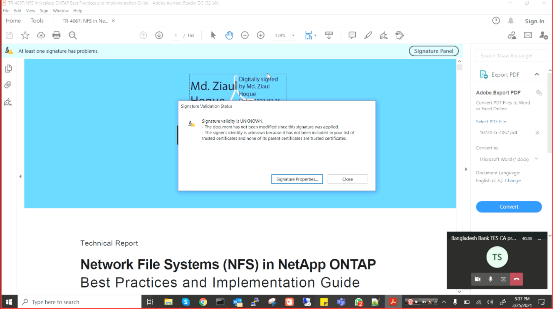Image resolution: width=553 pixels, height=309 pixels.
Task: Open the find text magnifier icon
Action: [72, 35]
